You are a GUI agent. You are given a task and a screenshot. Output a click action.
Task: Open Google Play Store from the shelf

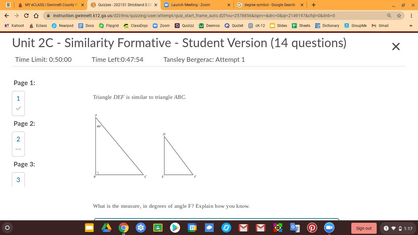click(x=175, y=228)
